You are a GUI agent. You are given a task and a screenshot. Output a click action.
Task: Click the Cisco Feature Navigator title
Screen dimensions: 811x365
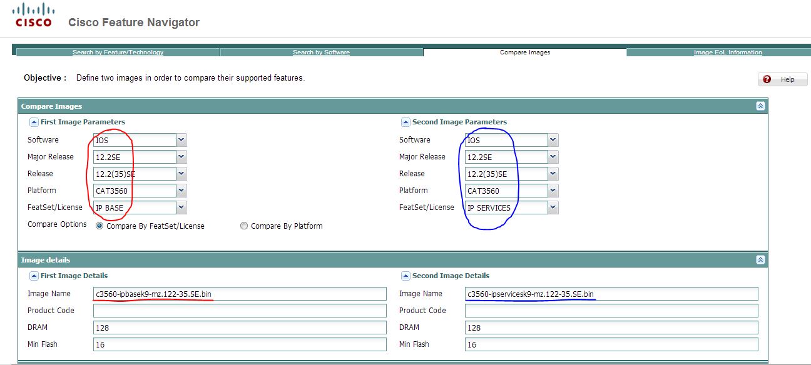(x=134, y=22)
